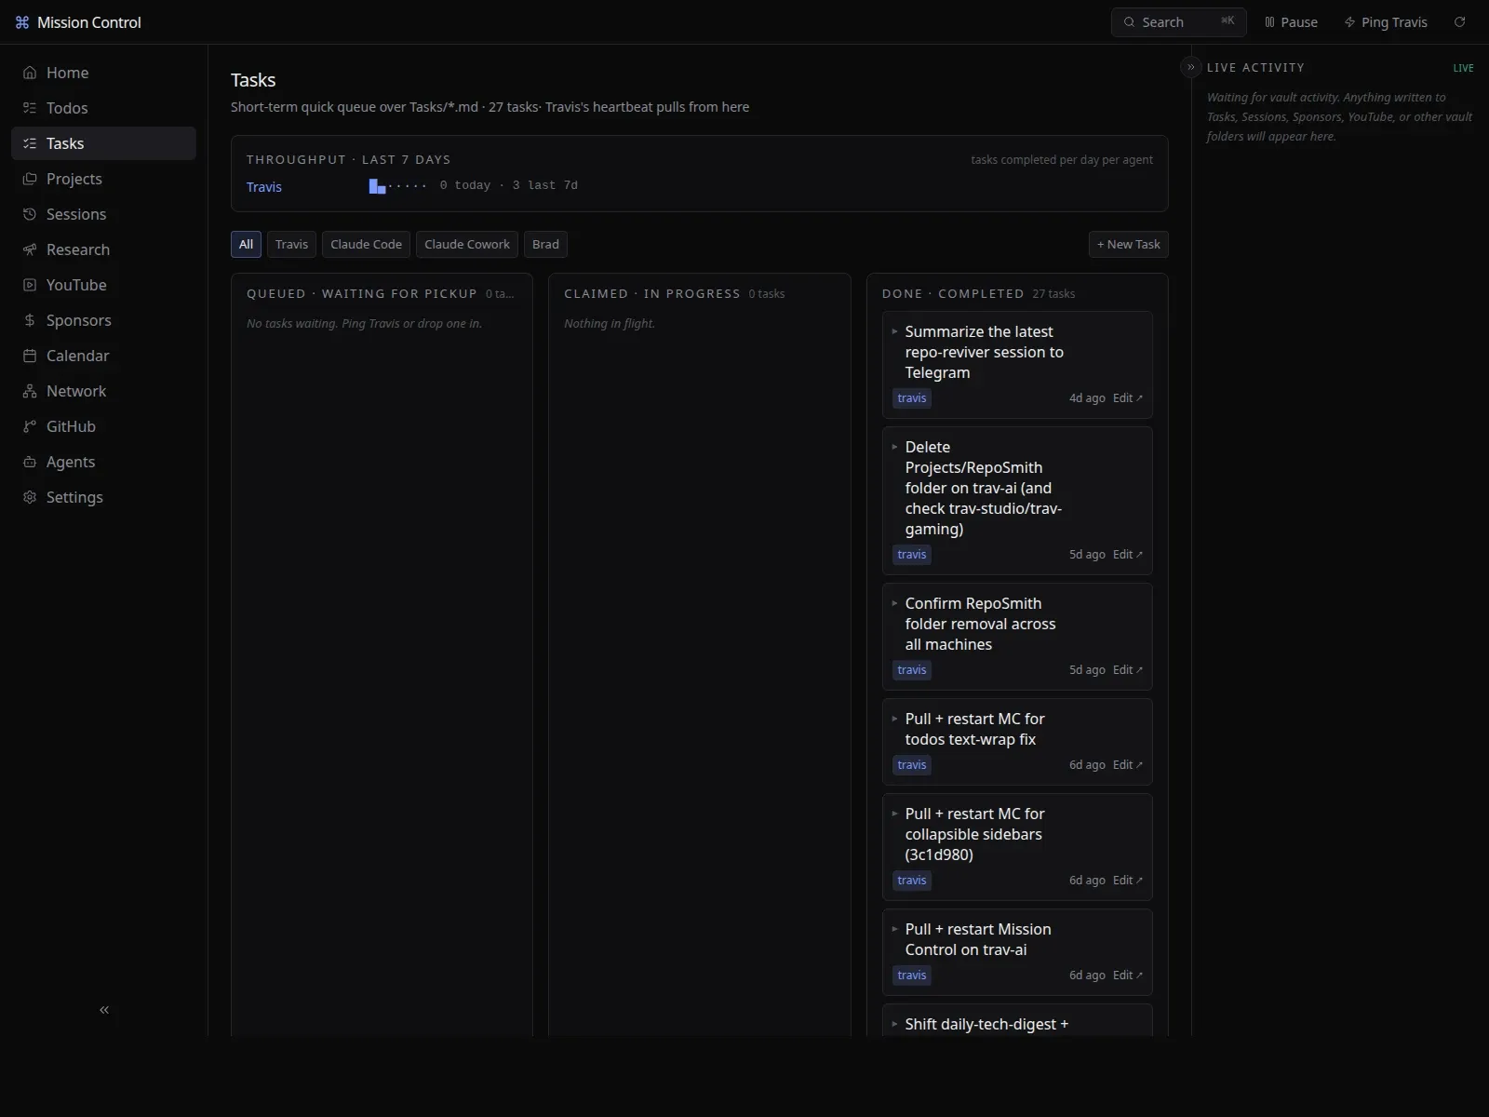Click the Mission Control logo icon
The width and height of the screenshot is (1489, 1117).
pyautogui.click(x=22, y=22)
